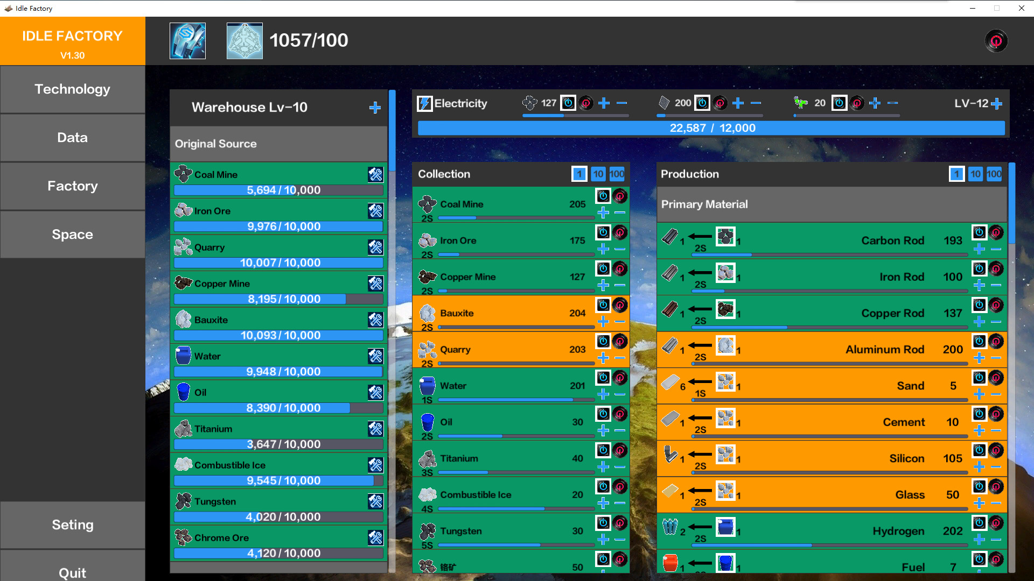Image resolution: width=1034 pixels, height=581 pixels.
Task: Click the plus next to Warehouse Lv-10 title
Action: 375,108
